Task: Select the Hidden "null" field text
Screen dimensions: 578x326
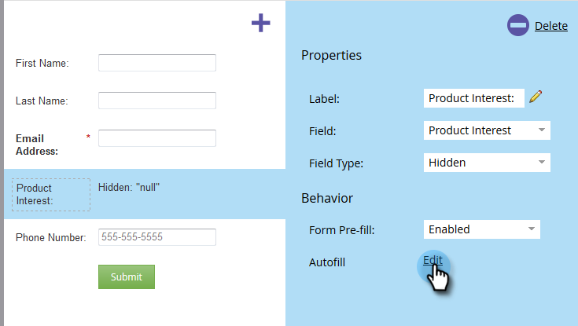Action: click(129, 187)
